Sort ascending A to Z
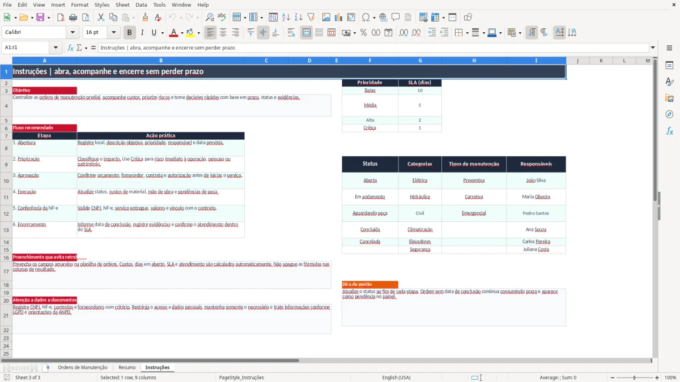The height and width of the screenshot is (382, 680). 286,18
